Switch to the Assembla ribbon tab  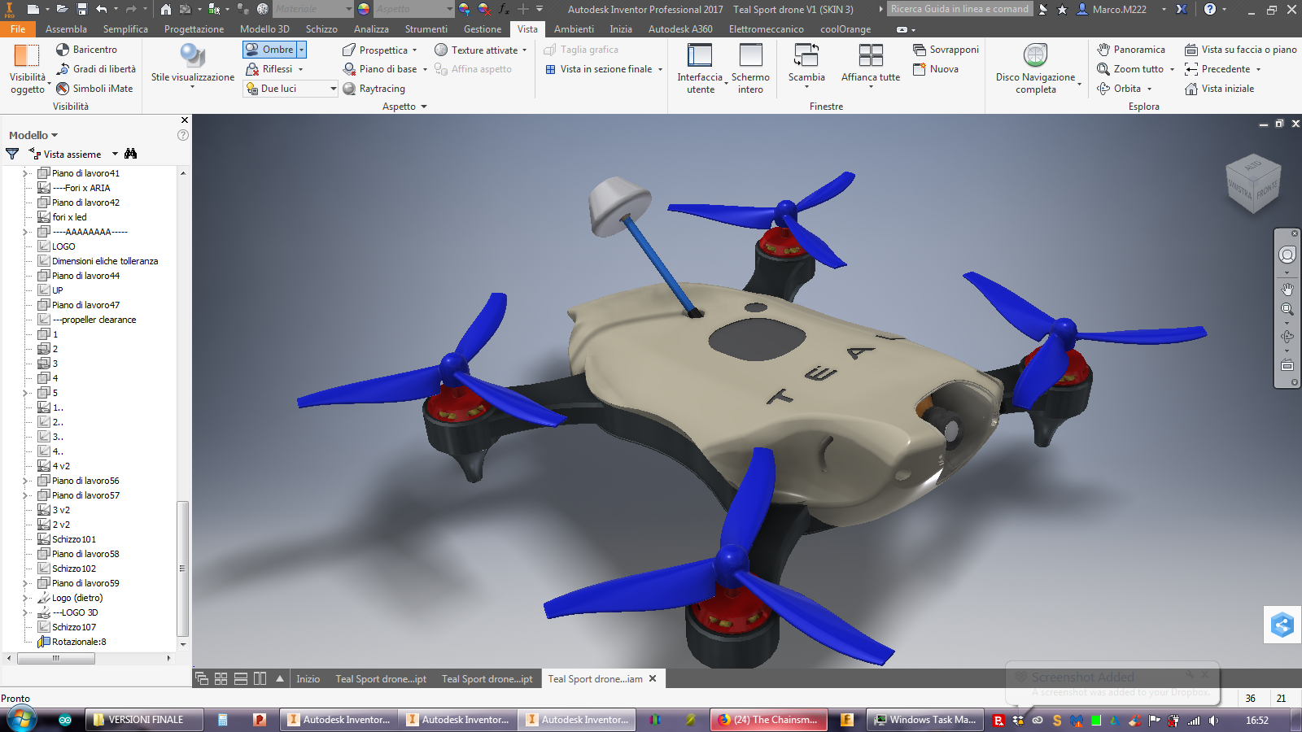66,28
